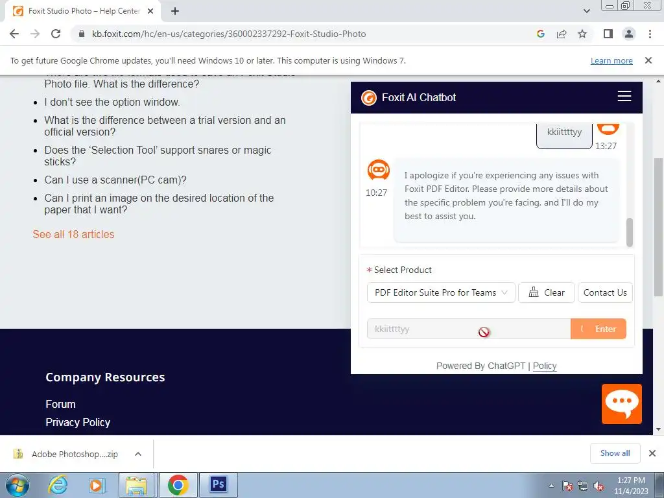The height and width of the screenshot is (498, 664).
Task: Open the chatbot Policy link
Action: click(x=545, y=366)
